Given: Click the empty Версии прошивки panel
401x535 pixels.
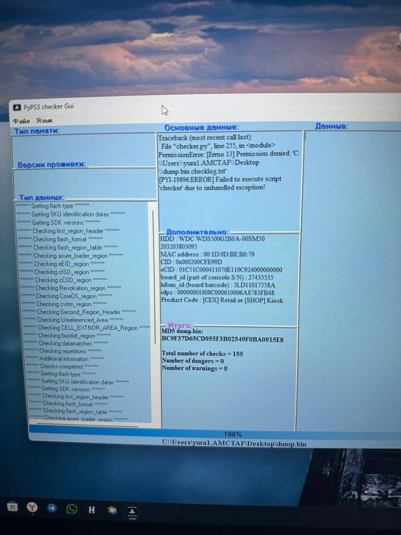Looking at the screenshot, I should point(84,182).
